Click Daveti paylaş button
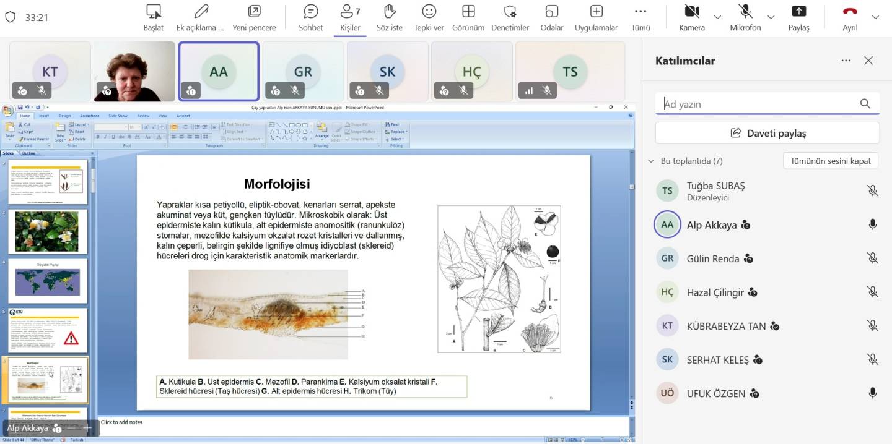The height and width of the screenshot is (444, 892). tap(767, 133)
